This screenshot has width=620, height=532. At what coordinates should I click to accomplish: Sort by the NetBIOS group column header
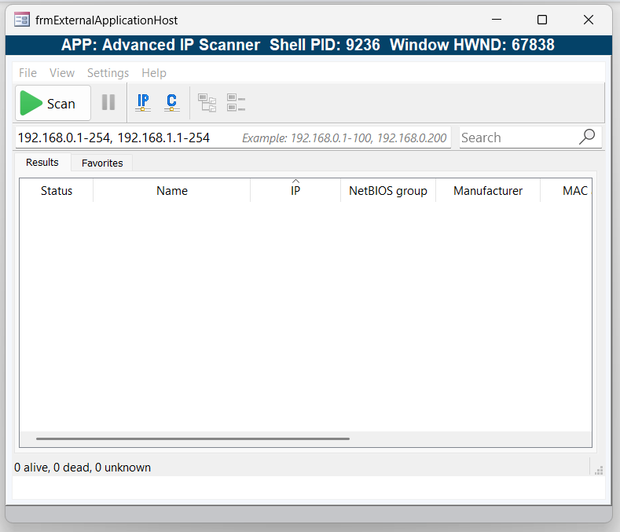388,191
